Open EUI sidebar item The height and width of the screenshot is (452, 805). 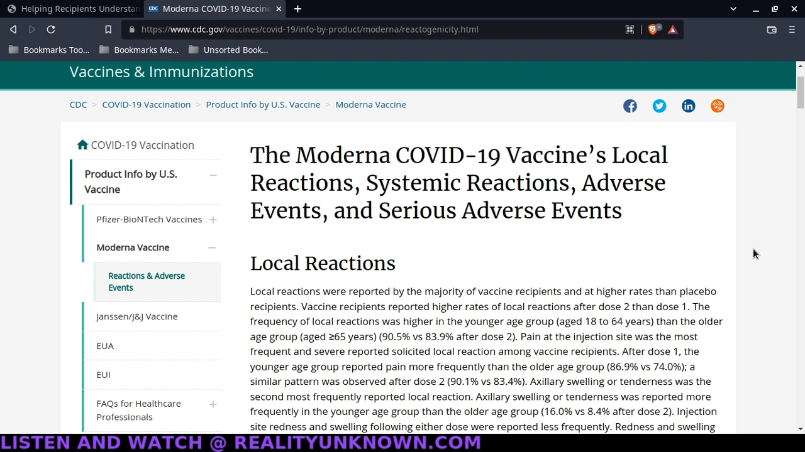pos(103,375)
